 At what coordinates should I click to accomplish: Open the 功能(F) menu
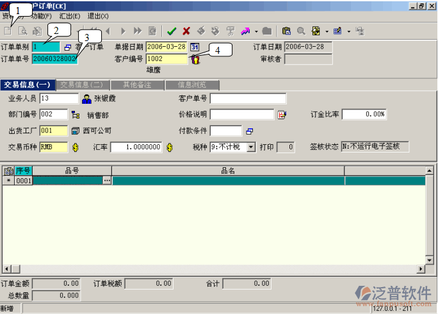[42, 16]
